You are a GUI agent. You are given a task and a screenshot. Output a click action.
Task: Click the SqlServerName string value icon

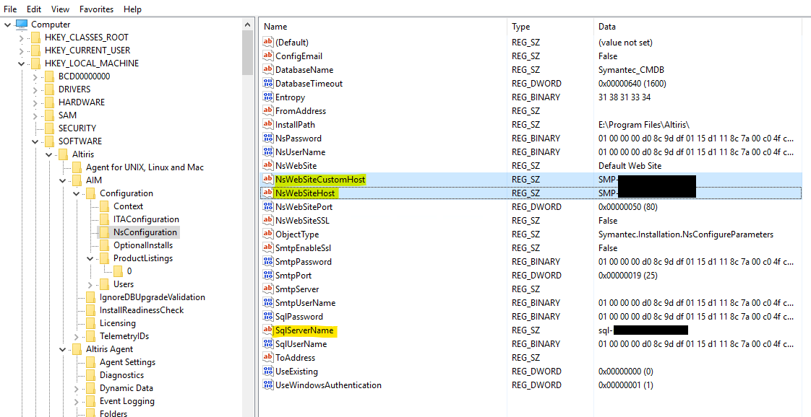[268, 330]
